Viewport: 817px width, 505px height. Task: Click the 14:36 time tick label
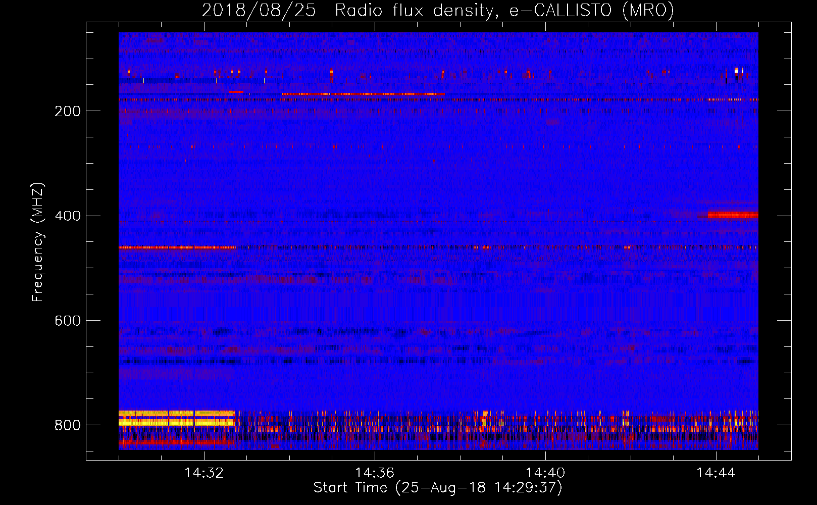375,473
